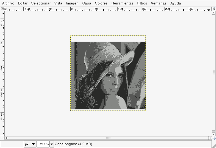Image resolution: width=216 pixels, height=148 pixels.
Task: Click the vertical scrollbar down arrow
Action: [214, 134]
